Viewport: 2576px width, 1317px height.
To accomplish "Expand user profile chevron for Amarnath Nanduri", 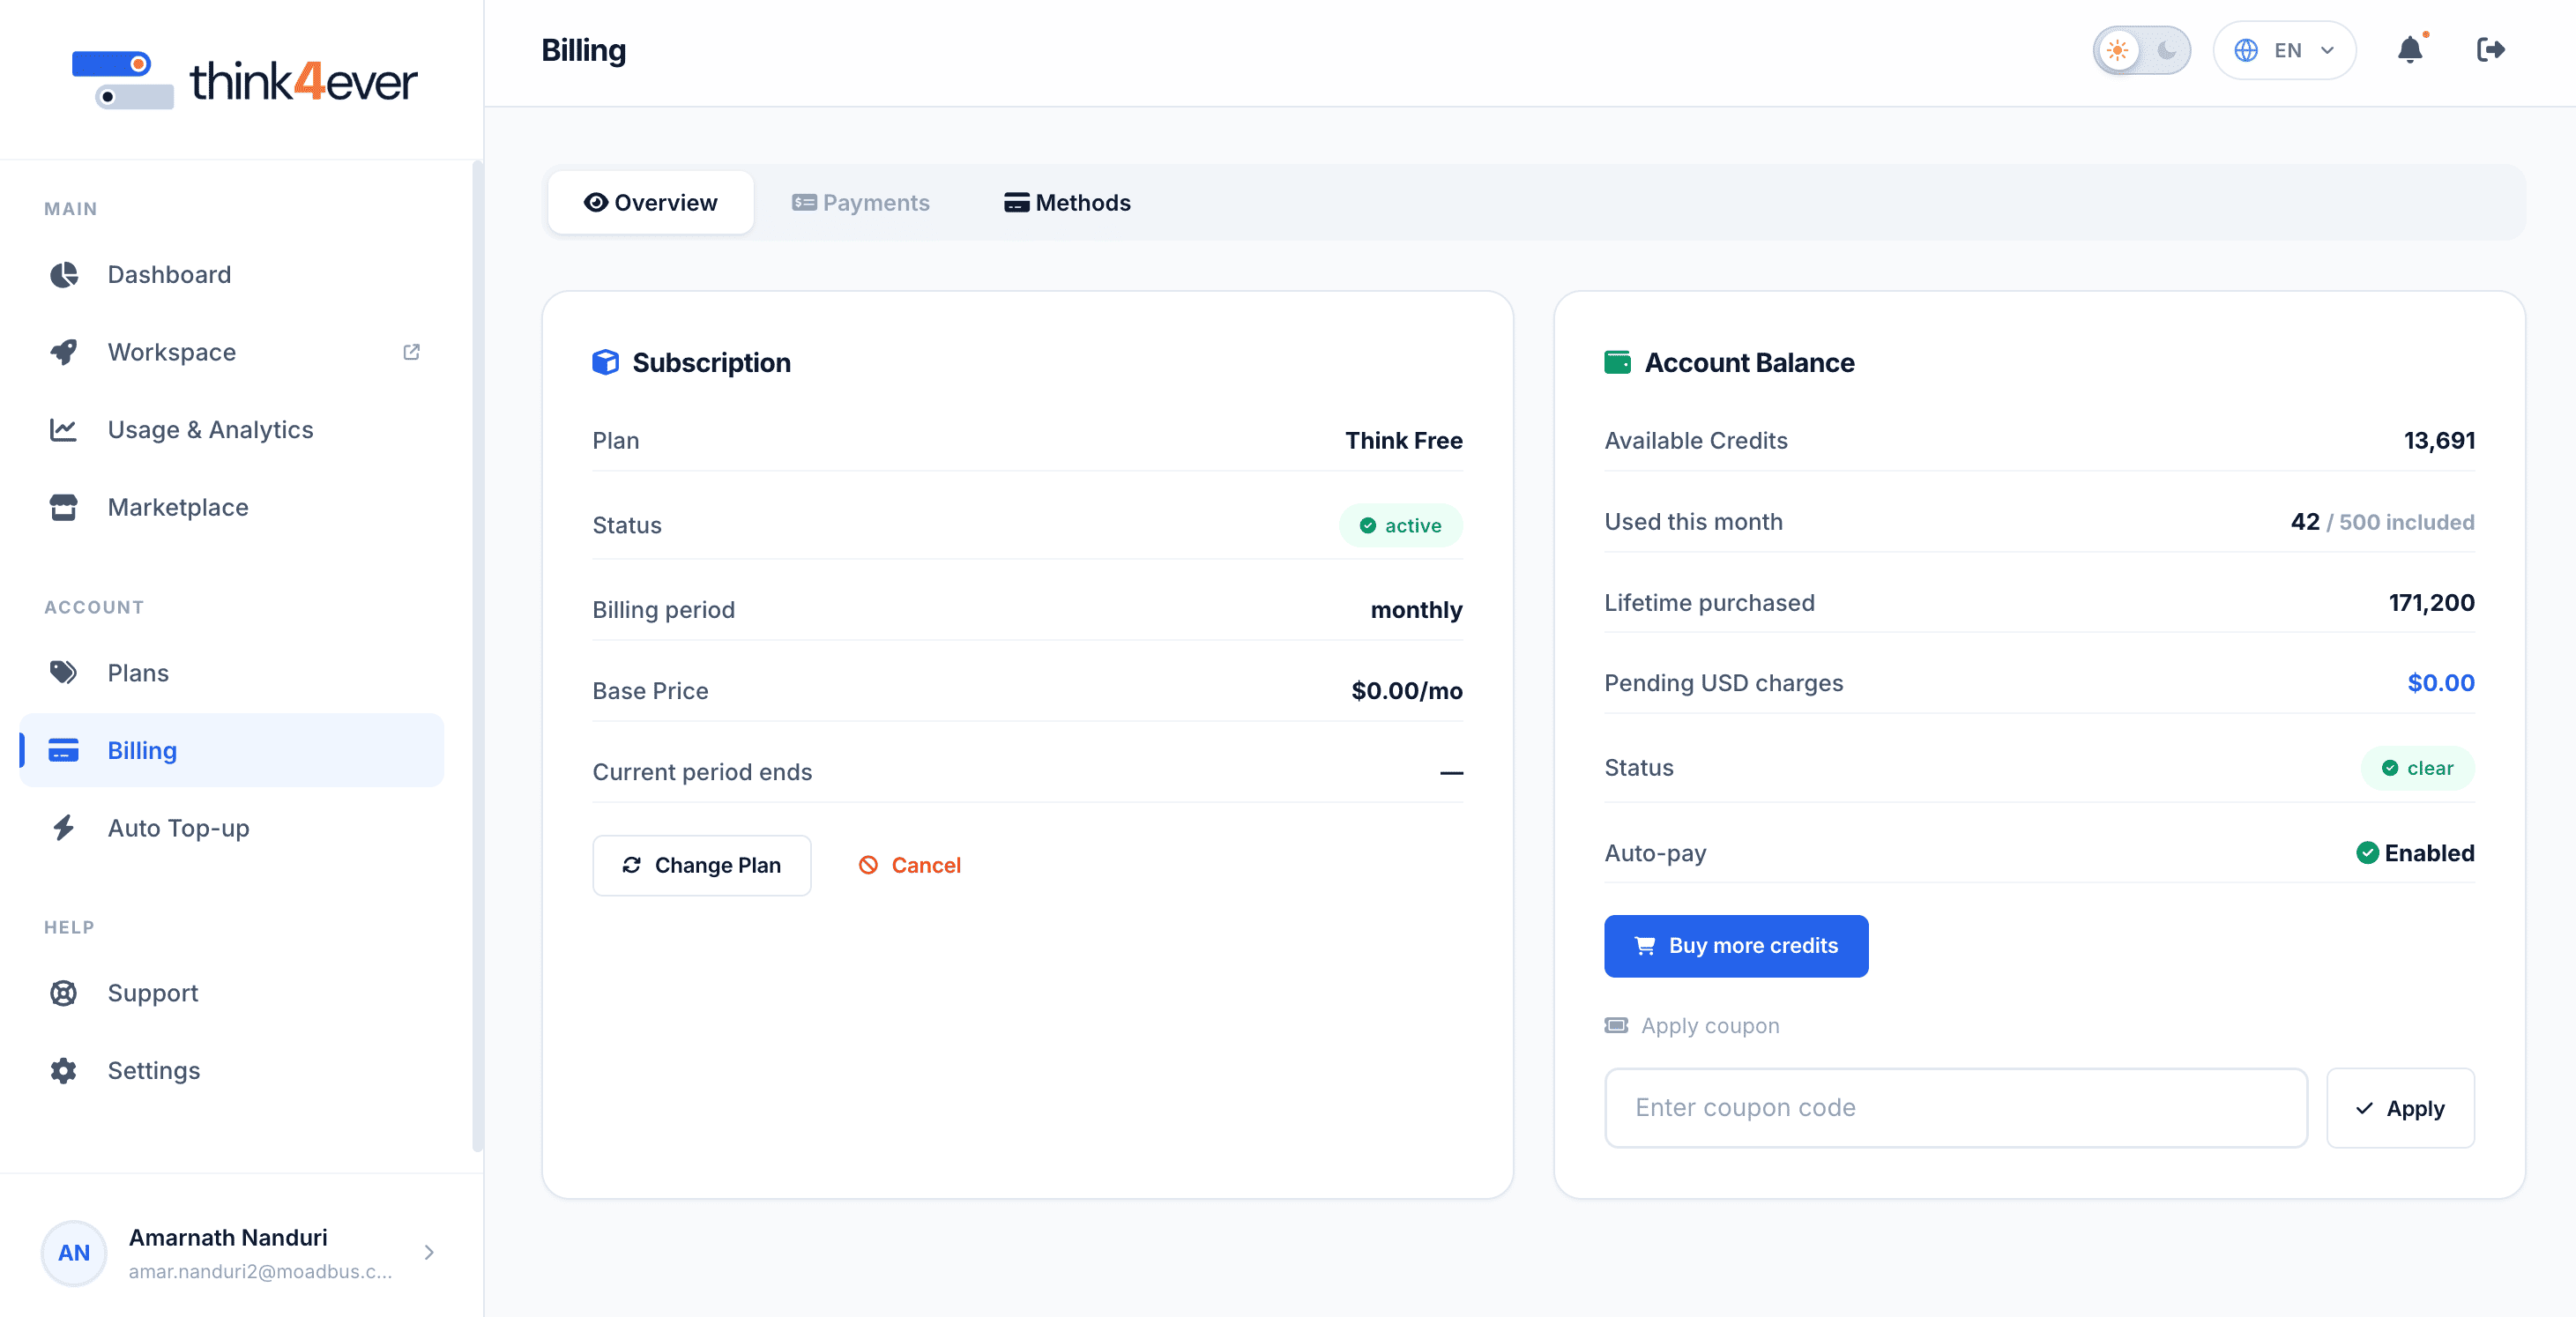I will pos(429,1252).
